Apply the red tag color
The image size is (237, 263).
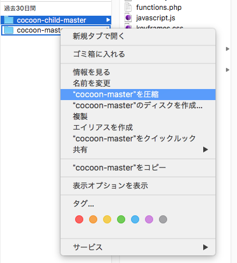coord(79,219)
